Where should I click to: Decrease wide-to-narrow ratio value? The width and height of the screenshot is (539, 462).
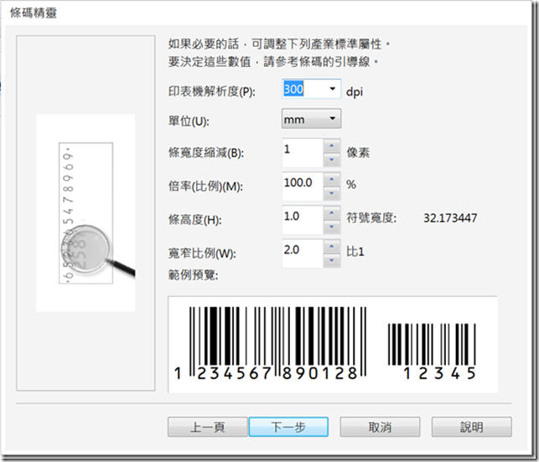(x=332, y=260)
